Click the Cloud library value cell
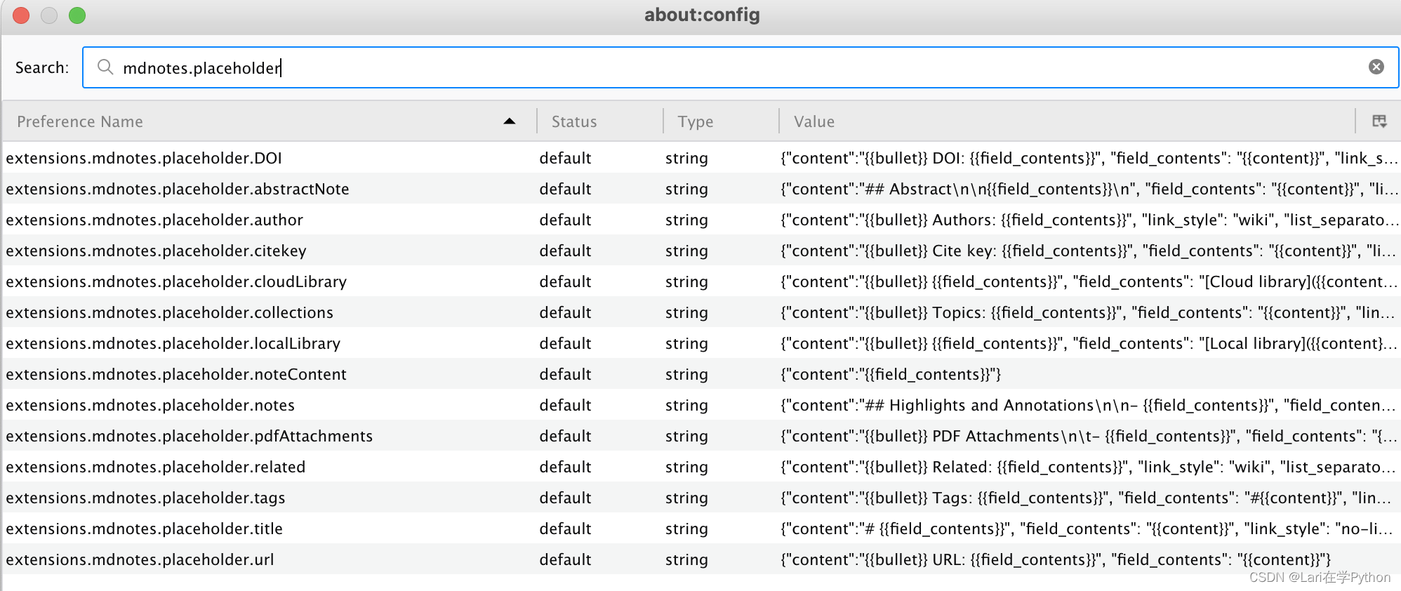The height and width of the screenshot is (591, 1401). (1089, 281)
